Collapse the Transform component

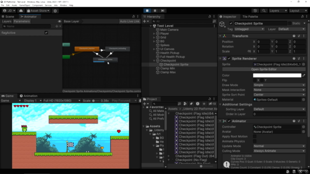(x=220, y=36)
